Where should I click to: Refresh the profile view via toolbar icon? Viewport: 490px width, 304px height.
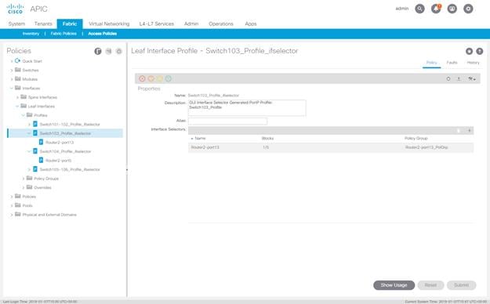pyautogui.click(x=448, y=79)
